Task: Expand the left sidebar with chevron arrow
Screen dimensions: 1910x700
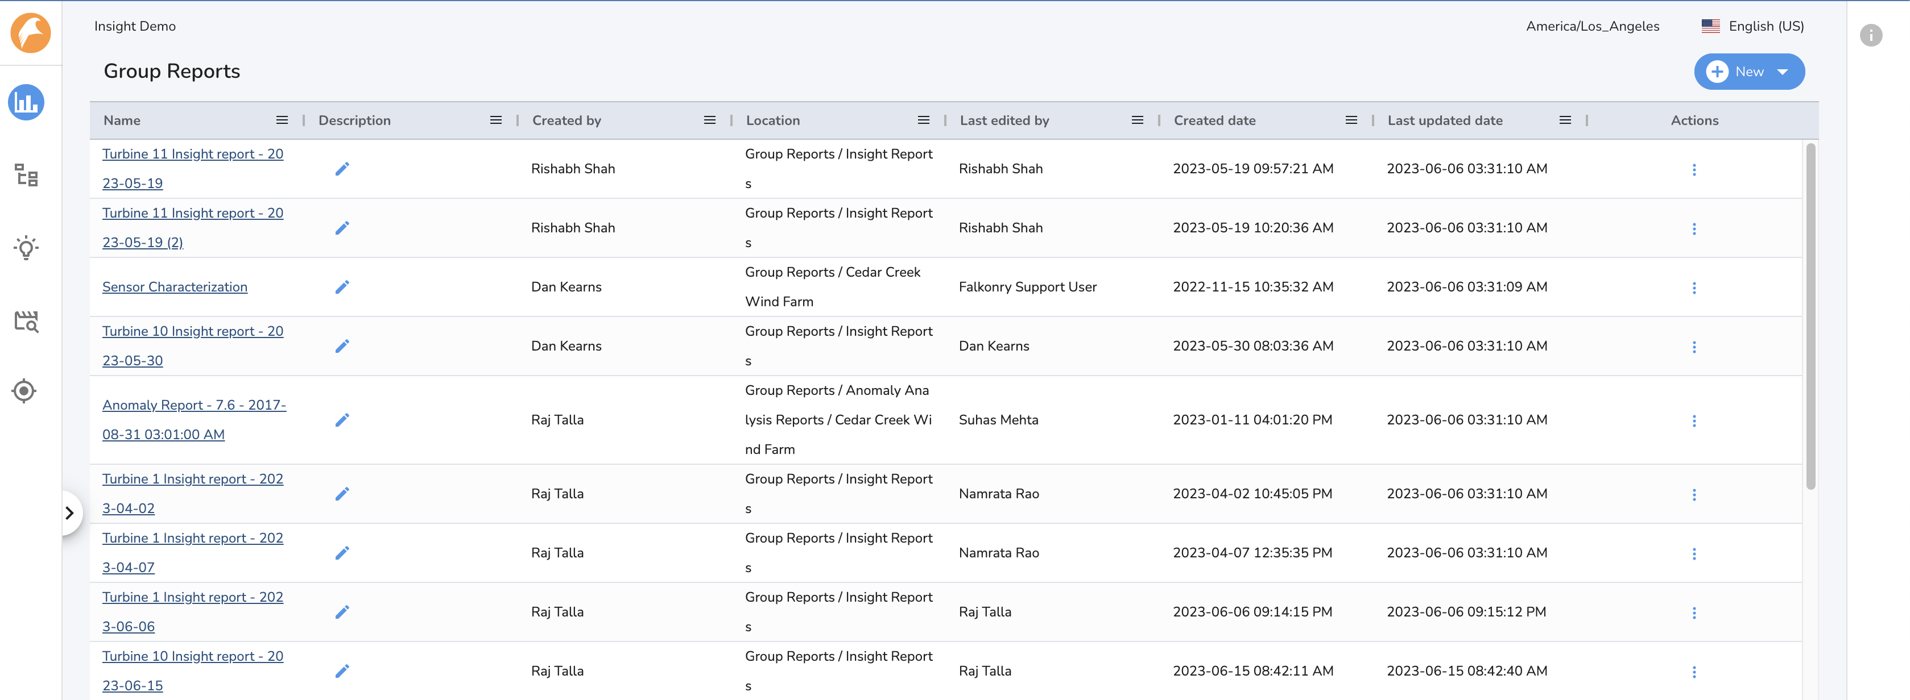Action: pos(70,512)
